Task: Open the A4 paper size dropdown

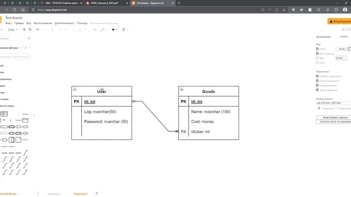Action: 333,103
